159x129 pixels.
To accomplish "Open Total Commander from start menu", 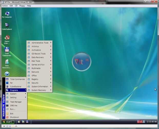I will (16, 79).
